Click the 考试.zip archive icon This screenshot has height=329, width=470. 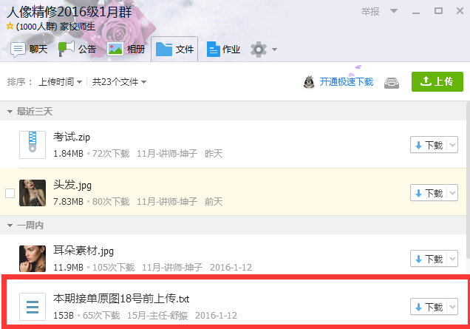pyautogui.click(x=33, y=145)
